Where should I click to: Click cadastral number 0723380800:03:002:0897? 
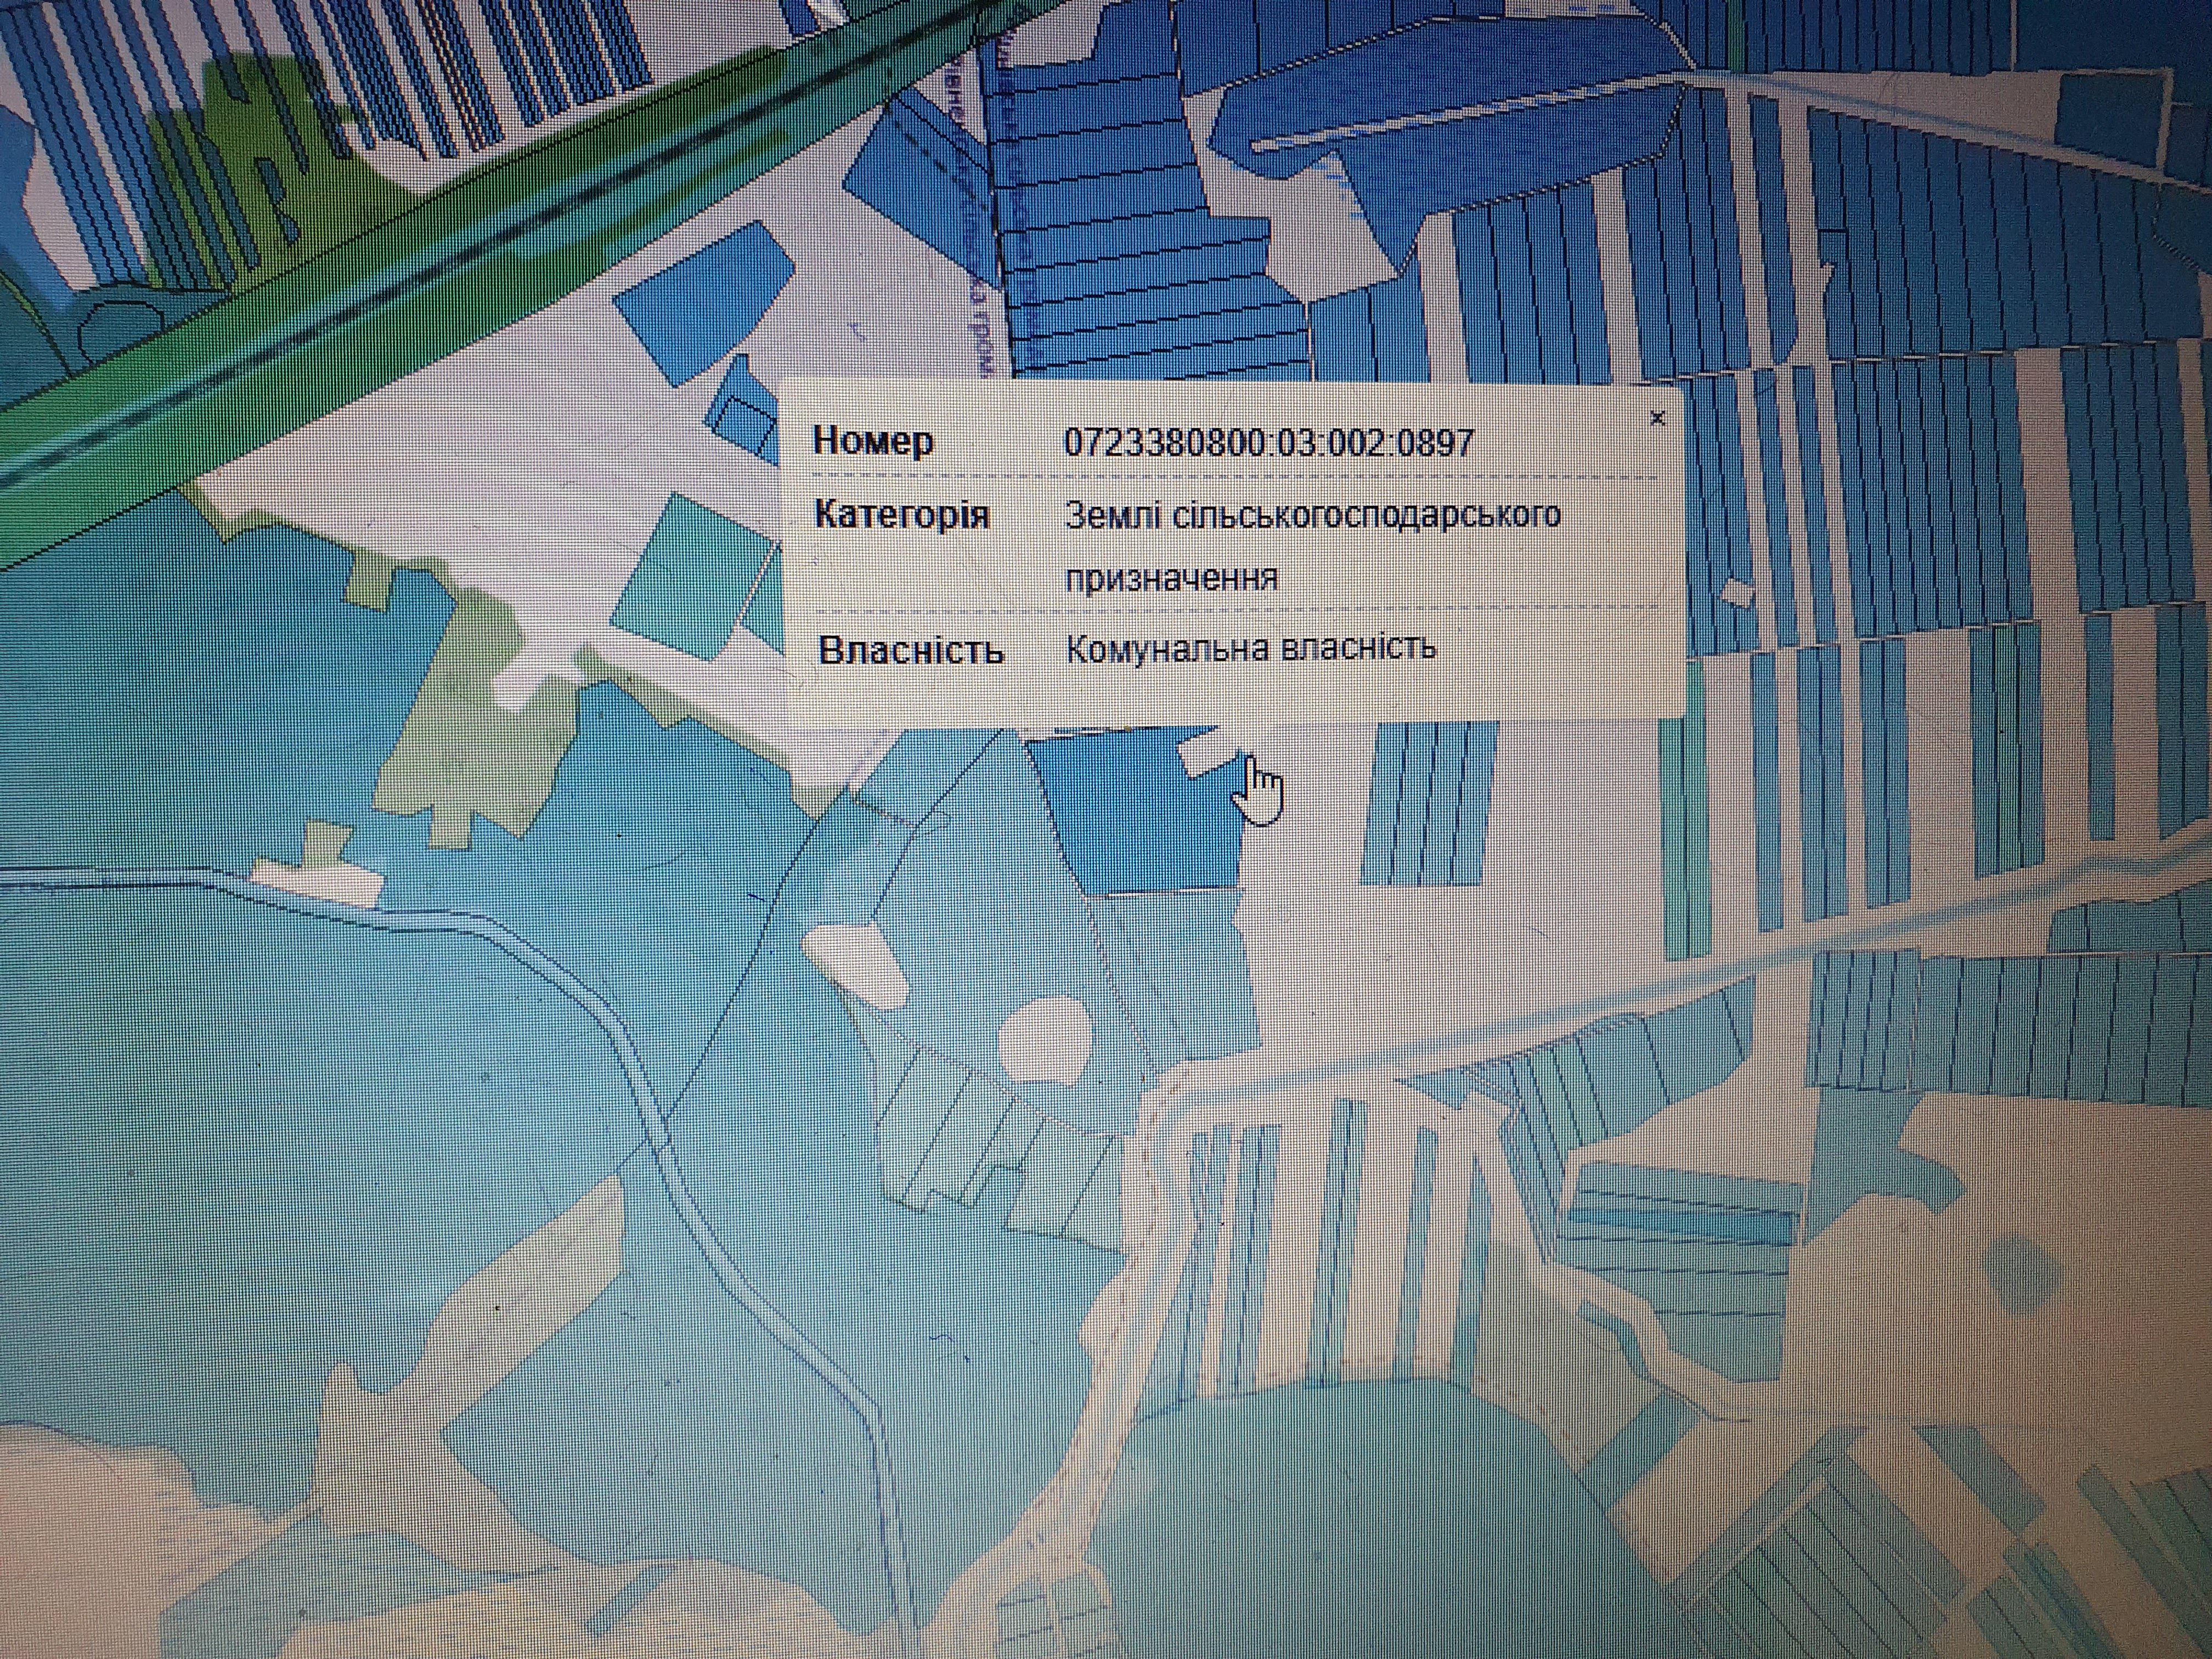click(x=1269, y=442)
